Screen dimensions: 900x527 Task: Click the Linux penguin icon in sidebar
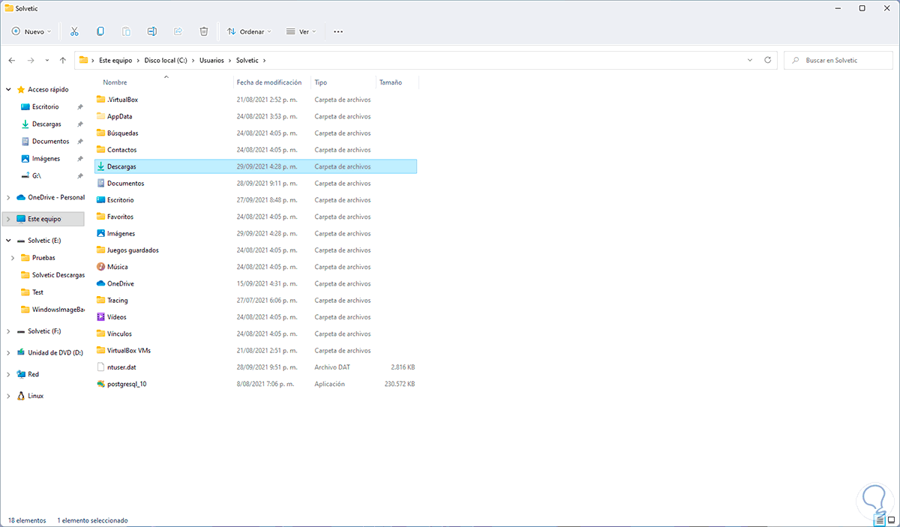pos(21,396)
